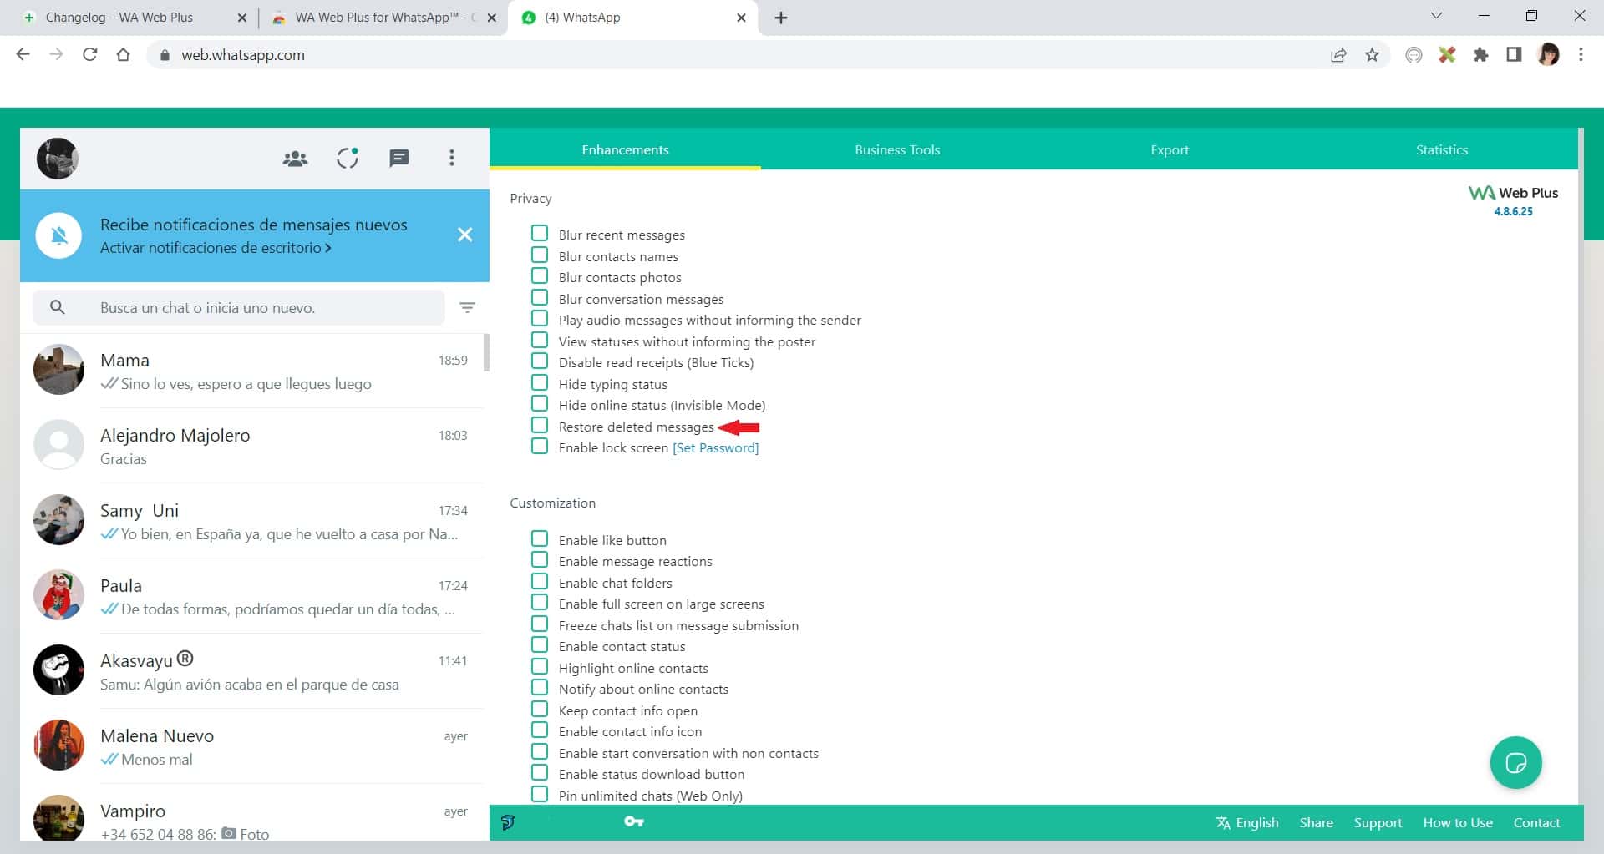Dismiss the notifications banner
The image size is (1604, 854).
(x=465, y=235)
